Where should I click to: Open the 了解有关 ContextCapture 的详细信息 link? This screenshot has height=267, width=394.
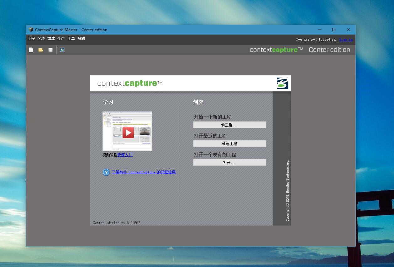tap(144, 172)
